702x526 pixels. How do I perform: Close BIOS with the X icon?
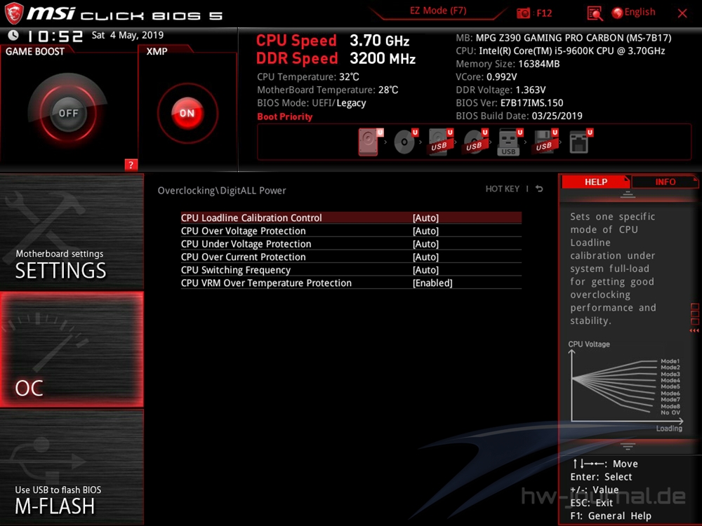pyautogui.click(x=682, y=13)
